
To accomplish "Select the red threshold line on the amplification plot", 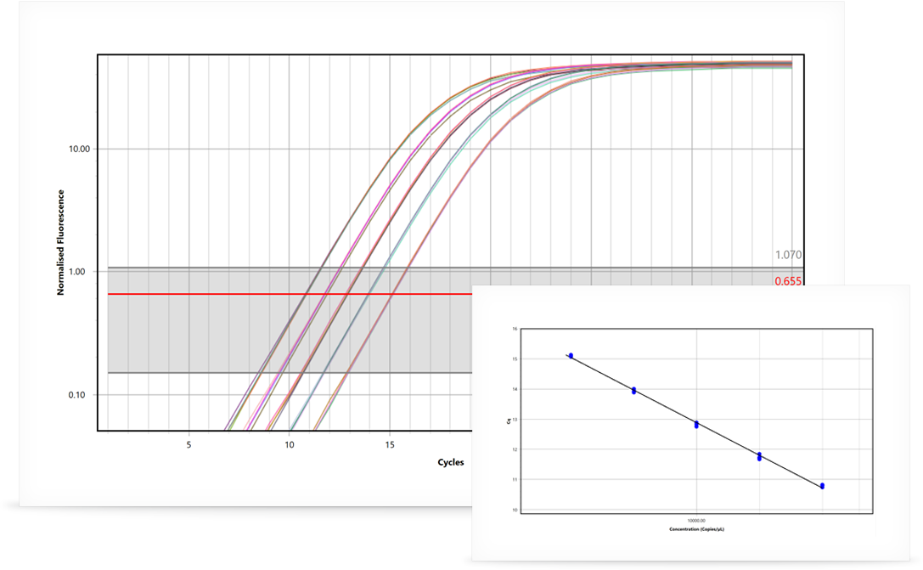I will (x=290, y=294).
